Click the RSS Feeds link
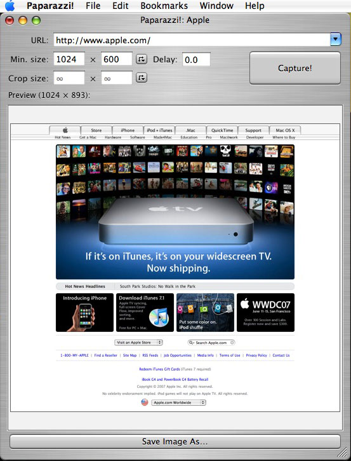 coord(150,355)
